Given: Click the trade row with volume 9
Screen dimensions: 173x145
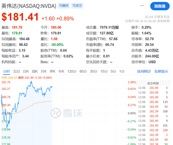Looking at the screenshot, I should [x=153, y=121].
